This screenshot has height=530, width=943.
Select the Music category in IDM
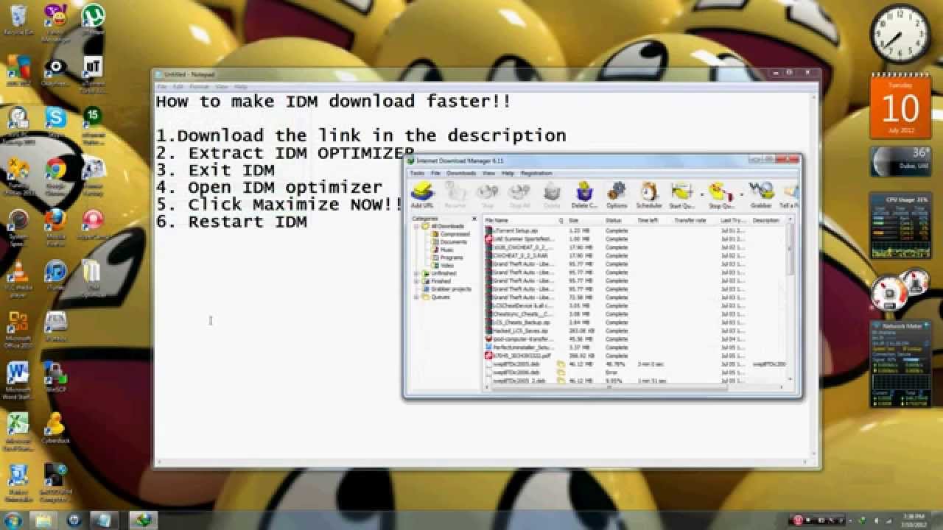point(446,250)
